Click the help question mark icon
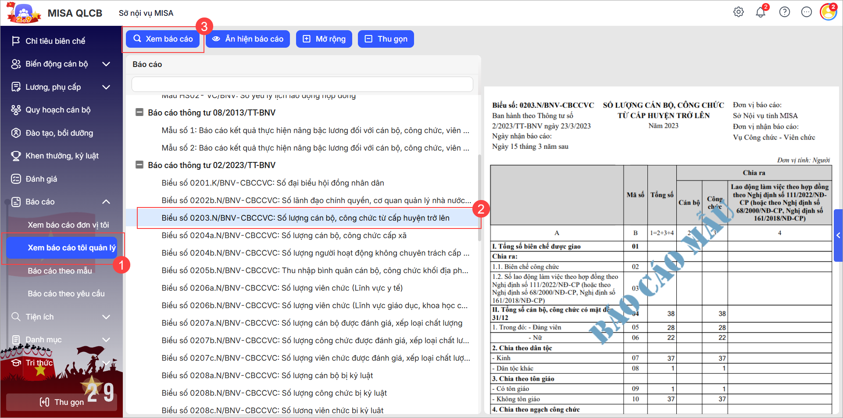Screen dimensions: 843x418 784,12
